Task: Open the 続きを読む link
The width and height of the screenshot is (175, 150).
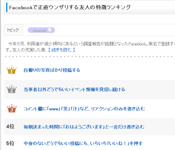Action: pyautogui.click(x=62, y=50)
